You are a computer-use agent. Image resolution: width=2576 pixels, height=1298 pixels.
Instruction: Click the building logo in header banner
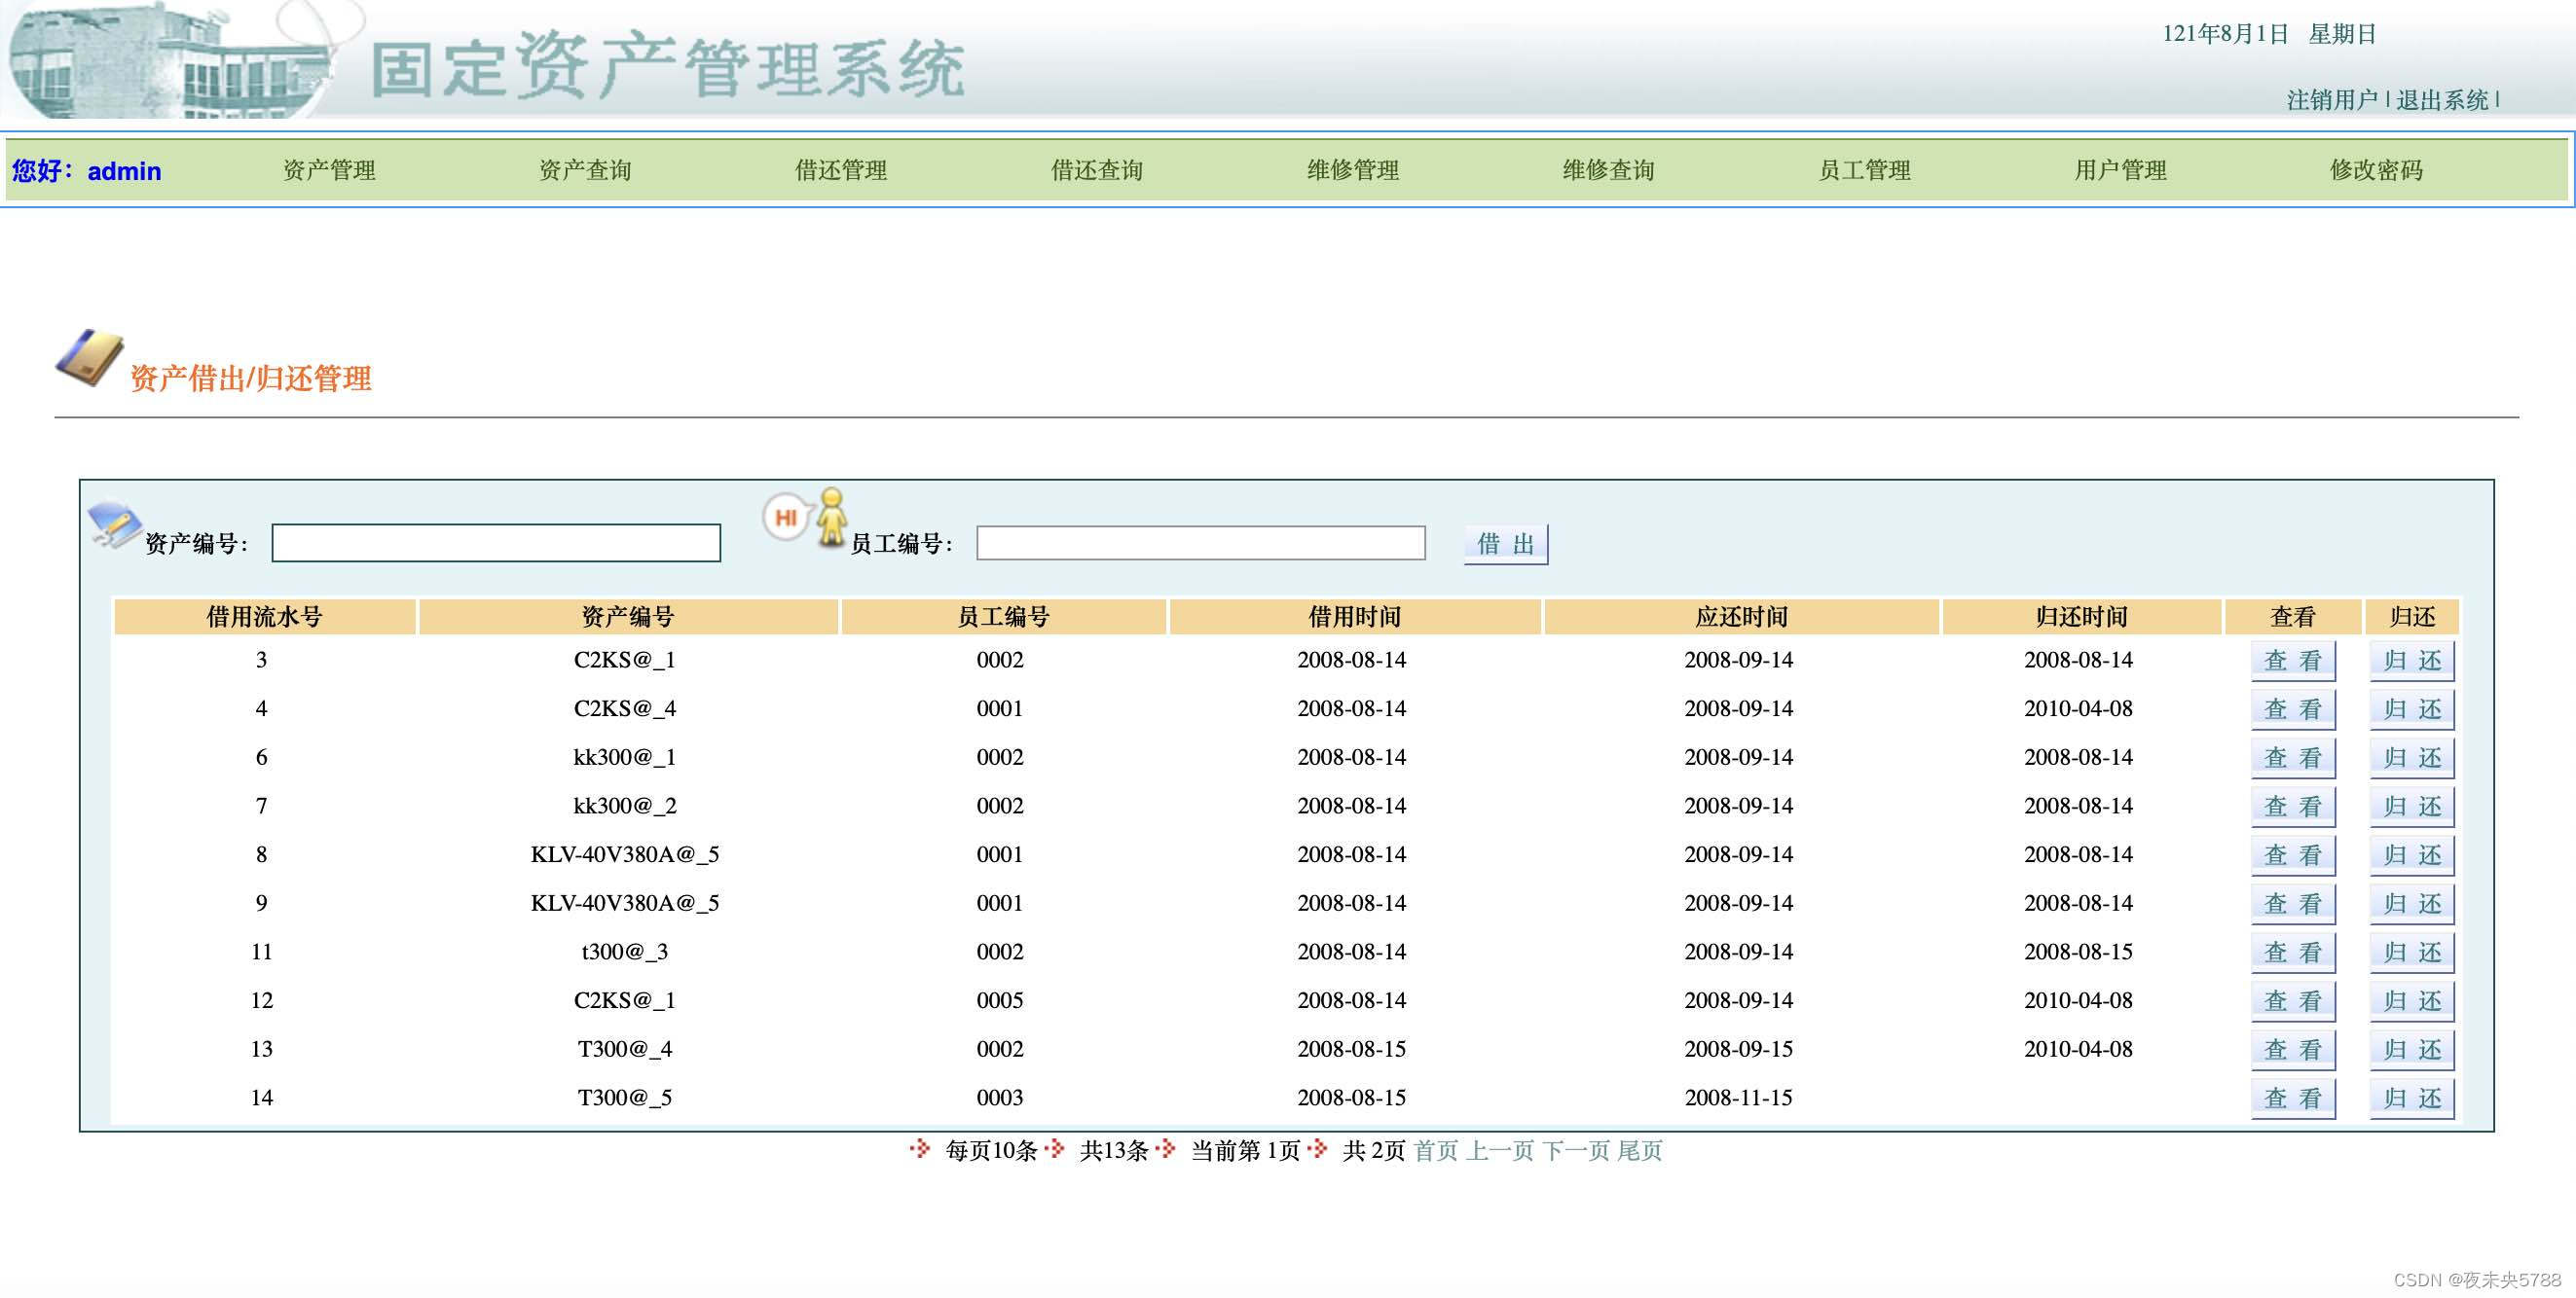coord(170,62)
